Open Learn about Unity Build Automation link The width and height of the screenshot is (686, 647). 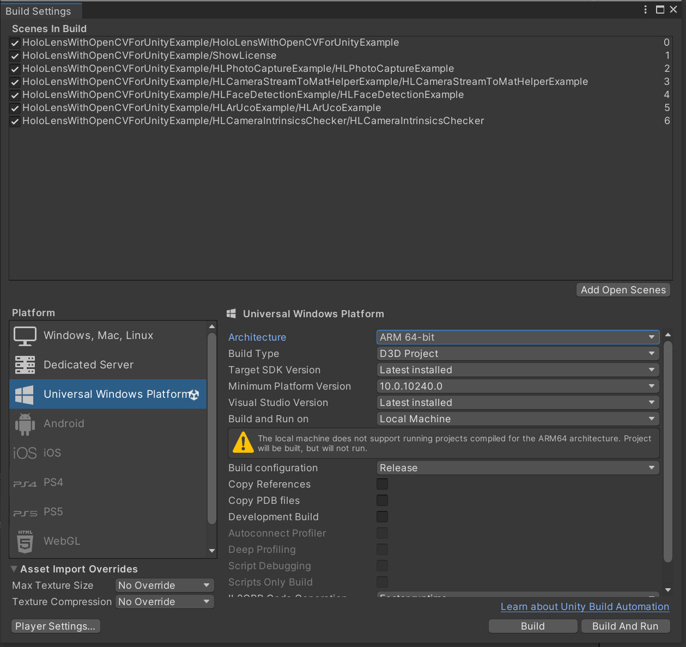pos(585,607)
